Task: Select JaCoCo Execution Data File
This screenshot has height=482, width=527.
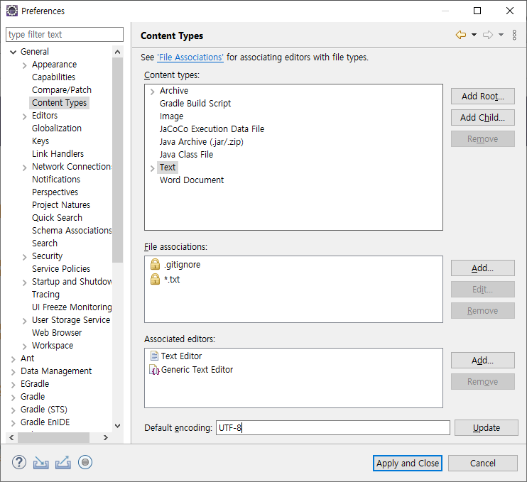Action: pos(212,129)
